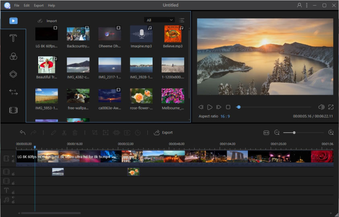
Task: Open the Help menu
Action: point(51,6)
